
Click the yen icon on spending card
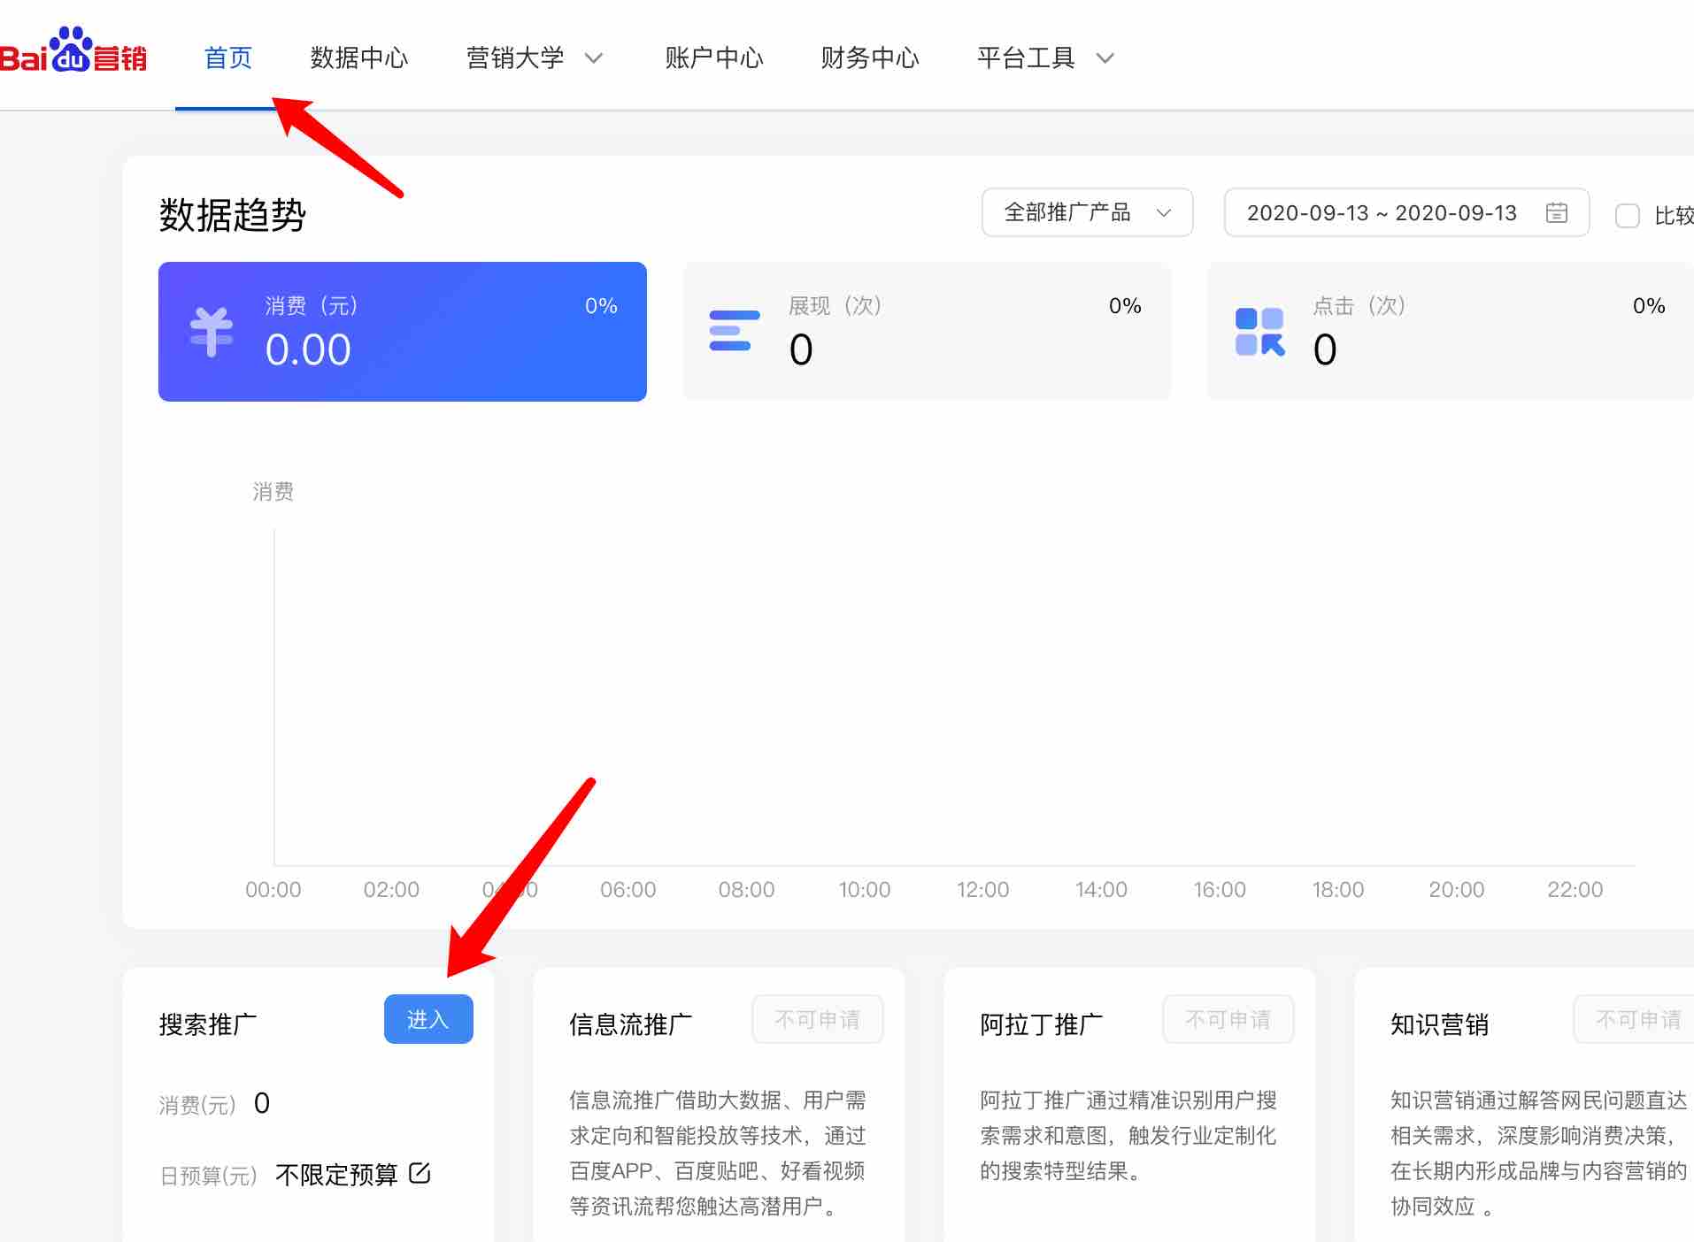pyautogui.click(x=212, y=333)
